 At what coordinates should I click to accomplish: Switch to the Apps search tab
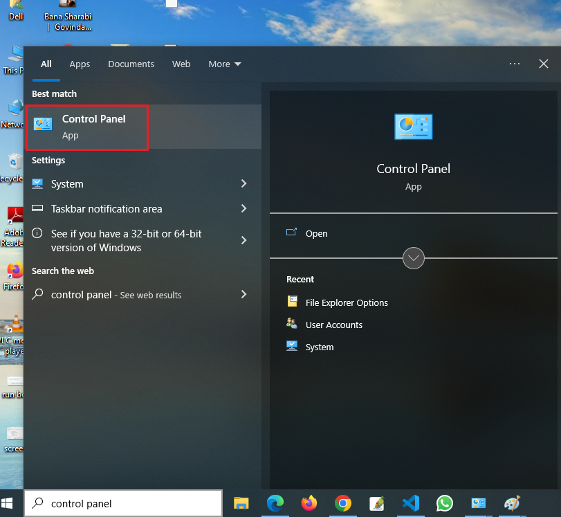[80, 64]
